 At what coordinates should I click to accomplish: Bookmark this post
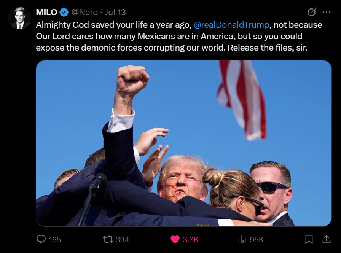coord(309,239)
